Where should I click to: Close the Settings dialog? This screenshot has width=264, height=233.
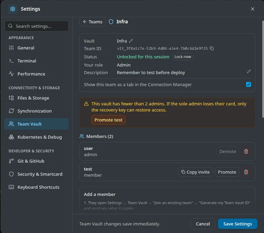click(252, 9)
